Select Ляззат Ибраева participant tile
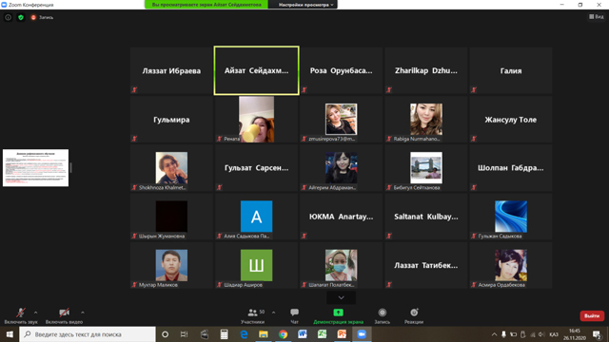Image resolution: width=609 pixels, height=342 pixels. coord(171,70)
